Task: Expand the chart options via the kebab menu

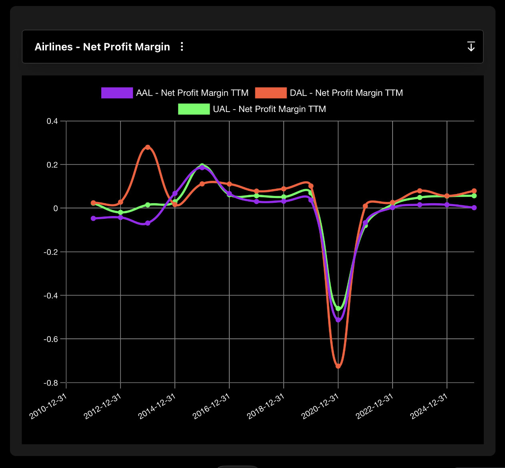Action: pos(182,46)
